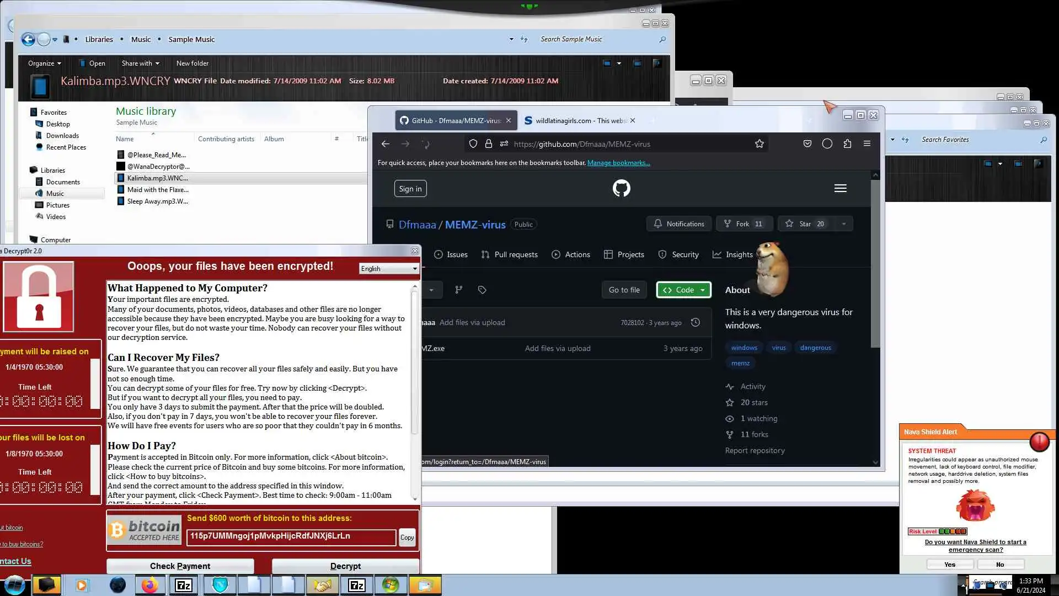The height and width of the screenshot is (596, 1059).
Task: Open Pocket save icon in Firefox toolbar
Action: pos(807,144)
